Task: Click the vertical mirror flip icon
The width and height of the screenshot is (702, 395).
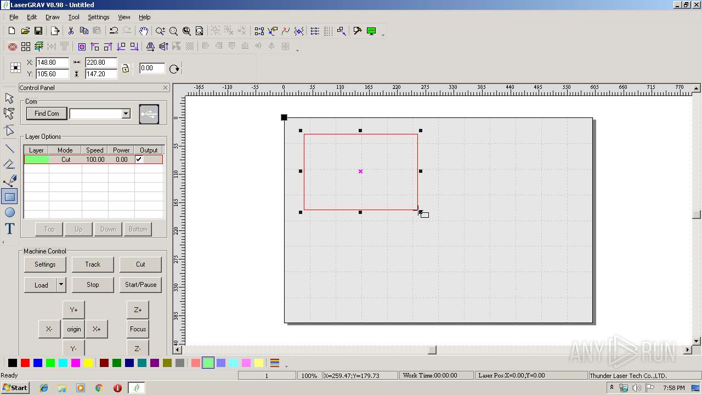Action: 163,47
